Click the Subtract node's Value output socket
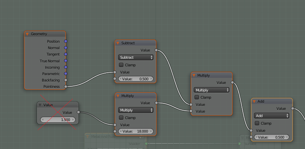Screen dimensions: 305x149 coord(156,50)
